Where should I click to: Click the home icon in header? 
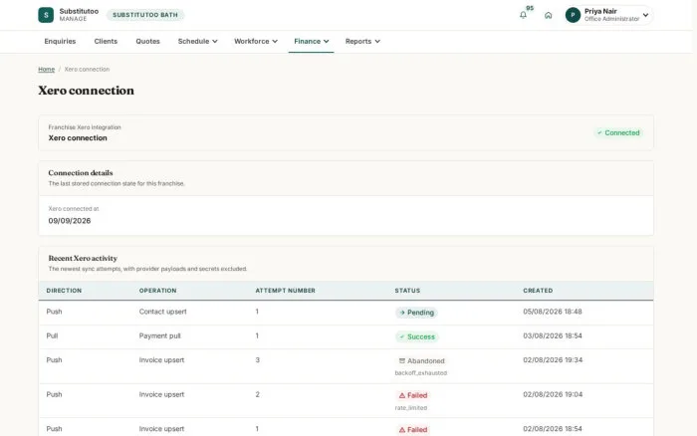(548, 15)
